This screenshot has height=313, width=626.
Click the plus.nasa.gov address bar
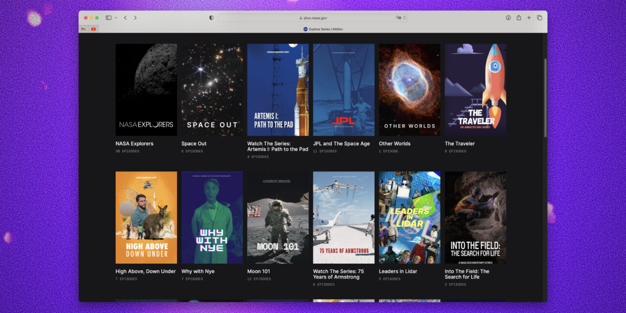click(313, 18)
